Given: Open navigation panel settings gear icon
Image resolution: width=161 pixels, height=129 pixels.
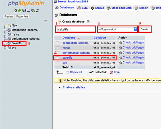Looking at the screenshot, I should click(x=33, y=11).
